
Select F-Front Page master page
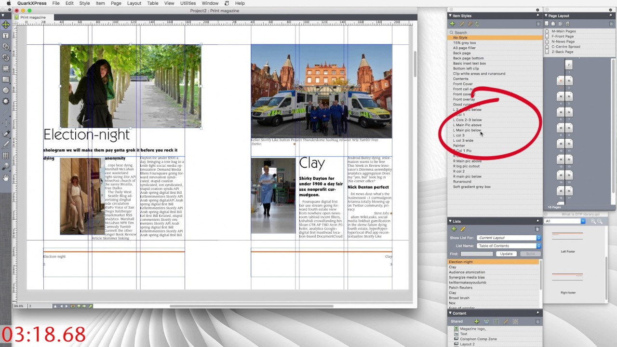562,36
